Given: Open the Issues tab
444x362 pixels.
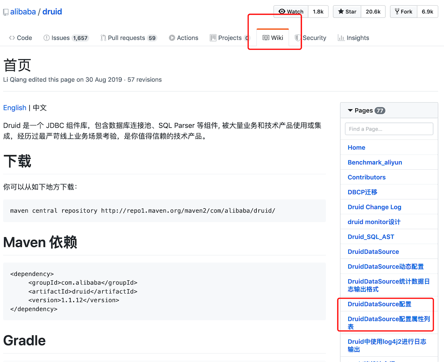Looking at the screenshot, I should click(66, 38).
